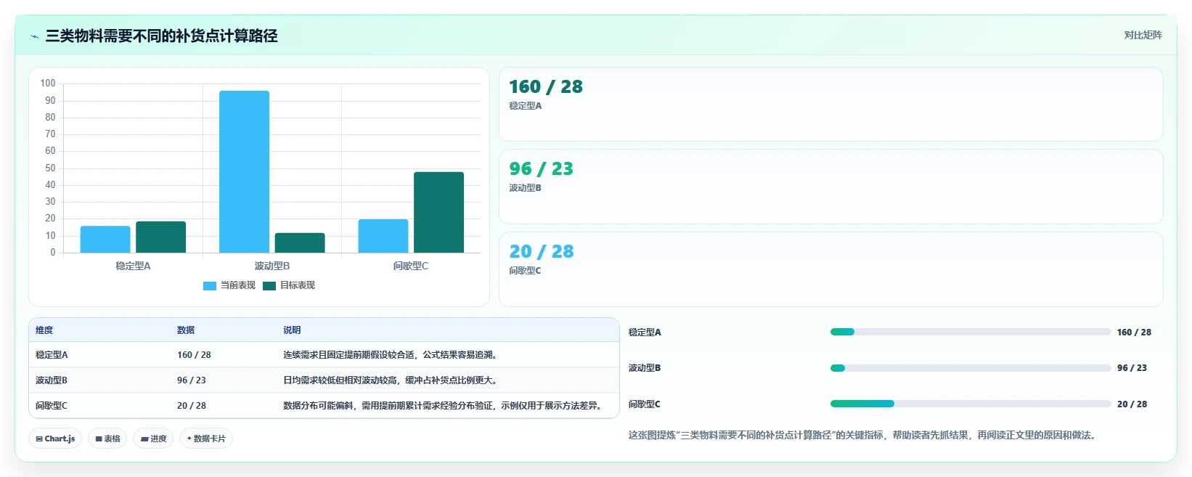Click the 间歇型C cell in the table
The width and height of the screenshot is (1192, 477).
point(52,406)
